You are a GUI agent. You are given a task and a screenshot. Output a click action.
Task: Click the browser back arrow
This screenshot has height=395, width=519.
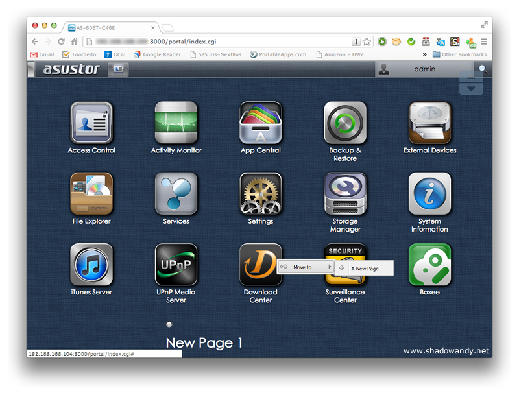[x=35, y=42]
